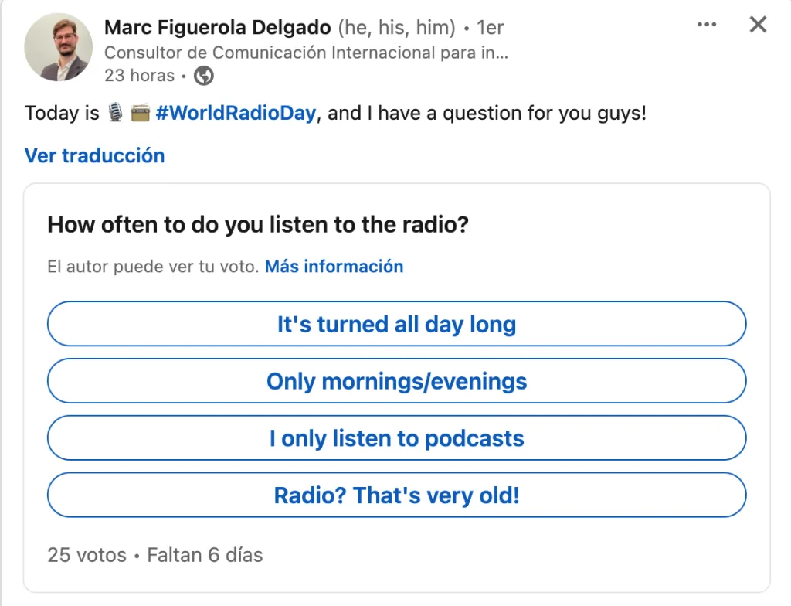The image size is (791, 606).
Task: Select I only listen to podcasts
Action: (396, 438)
